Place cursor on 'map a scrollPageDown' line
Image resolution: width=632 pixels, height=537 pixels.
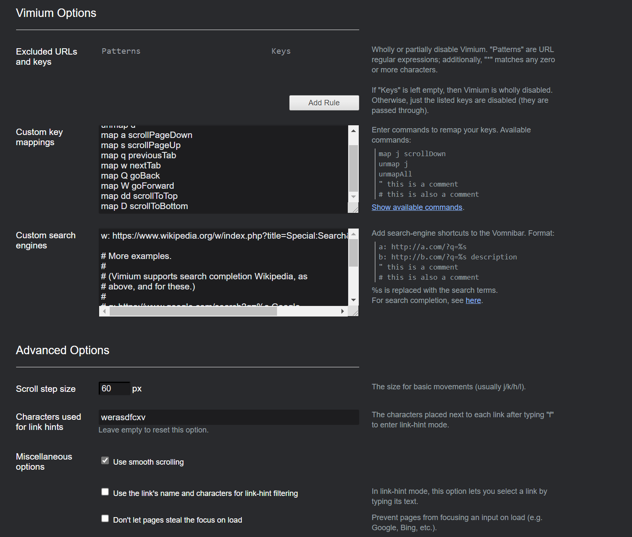pos(147,135)
